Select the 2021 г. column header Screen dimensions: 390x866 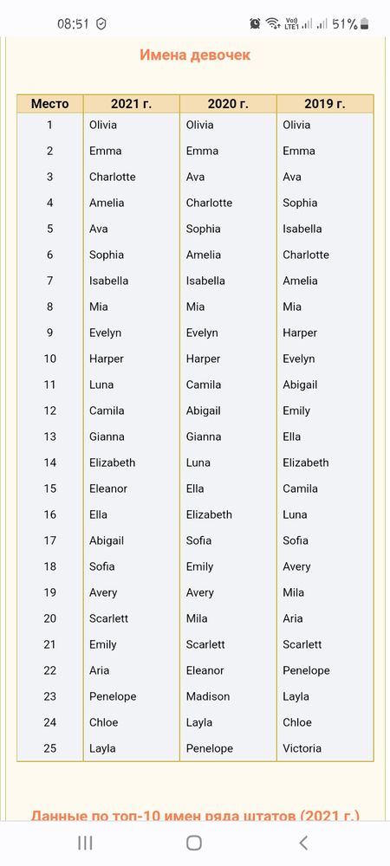132,104
